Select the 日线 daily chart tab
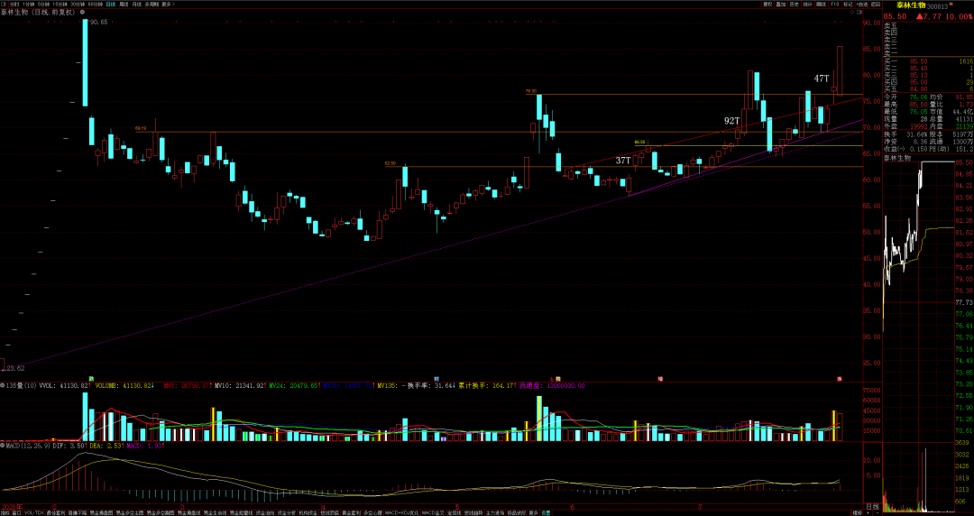This screenshot has width=974, height=516. coord(111,4)
